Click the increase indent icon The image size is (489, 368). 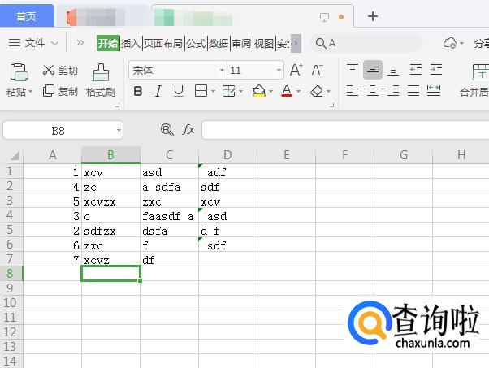pos(436,70)
